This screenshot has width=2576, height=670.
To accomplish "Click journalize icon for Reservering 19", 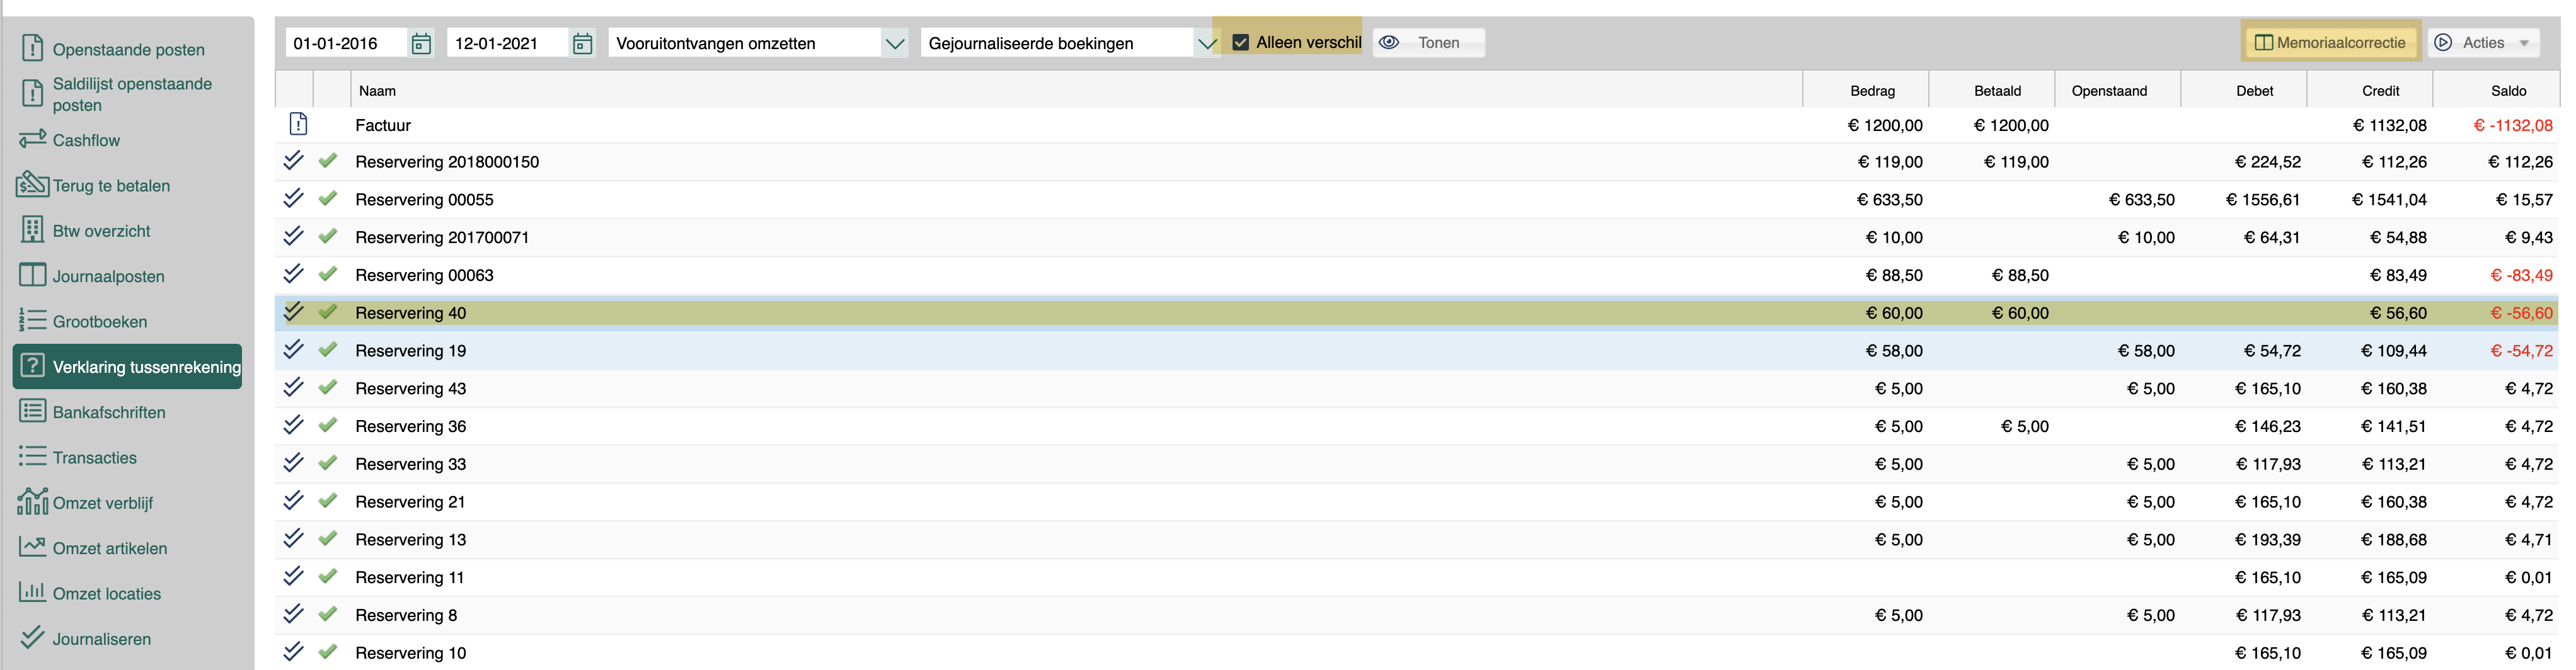I will (x=293, y=349).
